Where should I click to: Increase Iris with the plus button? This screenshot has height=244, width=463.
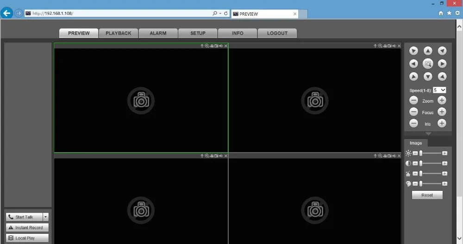coord(442,123)
